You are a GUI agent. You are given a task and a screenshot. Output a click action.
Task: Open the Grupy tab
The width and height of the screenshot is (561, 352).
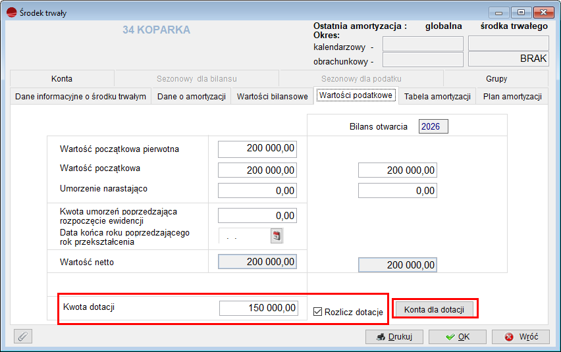tap(496, 79)
